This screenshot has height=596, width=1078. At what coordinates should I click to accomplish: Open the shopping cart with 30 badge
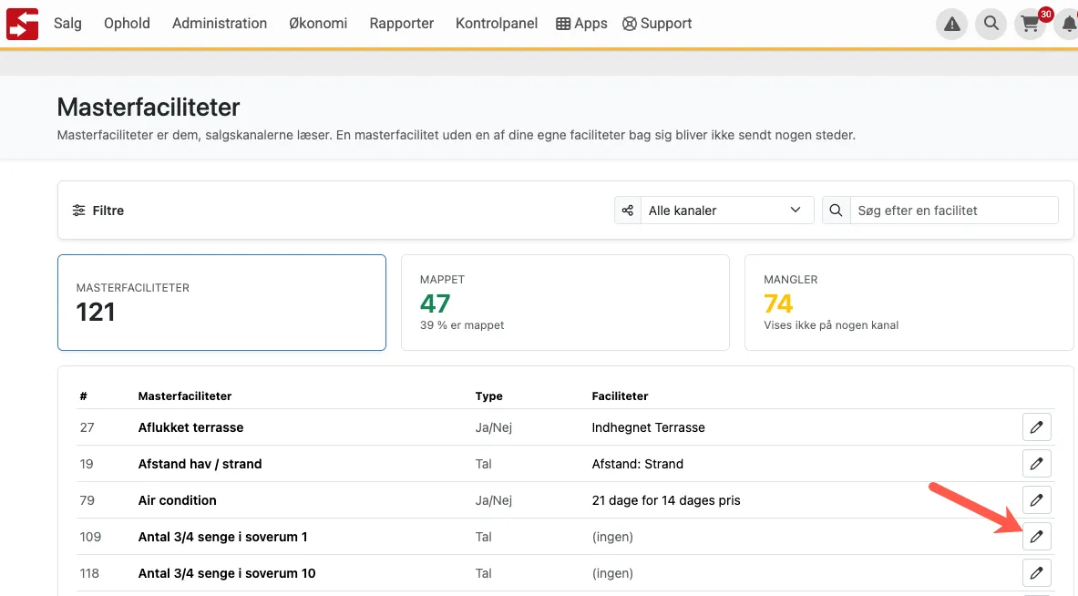click(1030, 24)
